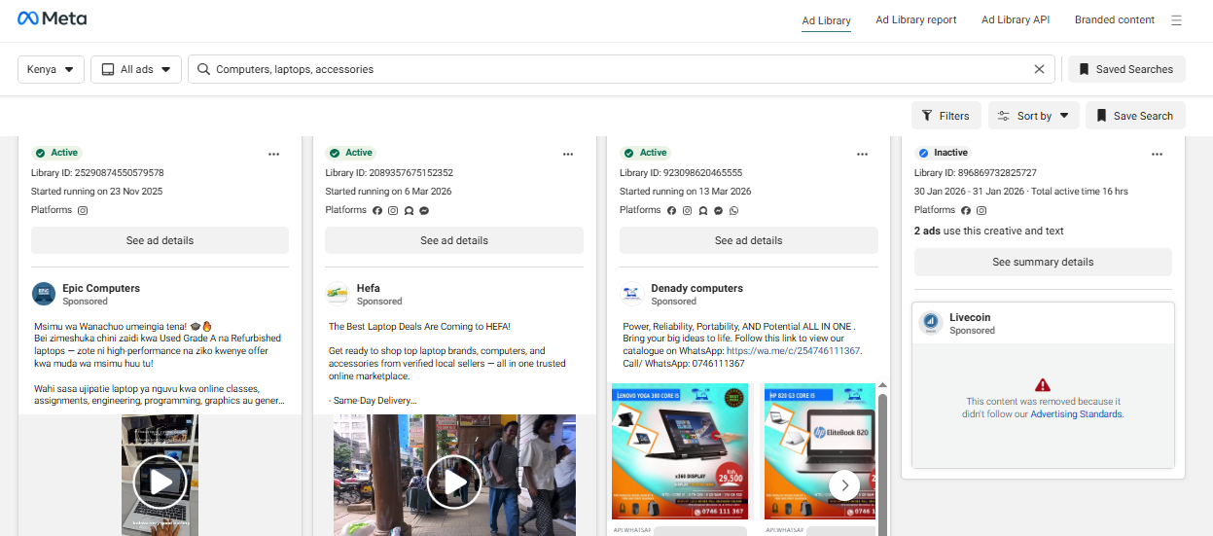Play the Hefa ad video
1213x536 pixels.
tap(454, 482)
